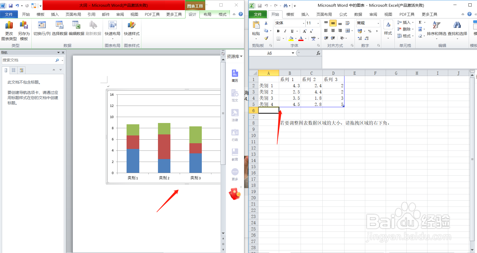Toggle Italic formatting in Excel
The width and height of the screenshot is (477, 253).
[285, 31]
